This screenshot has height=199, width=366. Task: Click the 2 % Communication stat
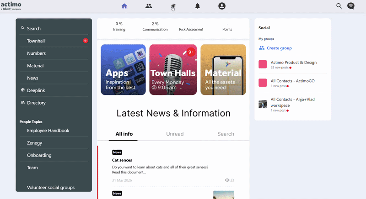(x=155, y=26)
